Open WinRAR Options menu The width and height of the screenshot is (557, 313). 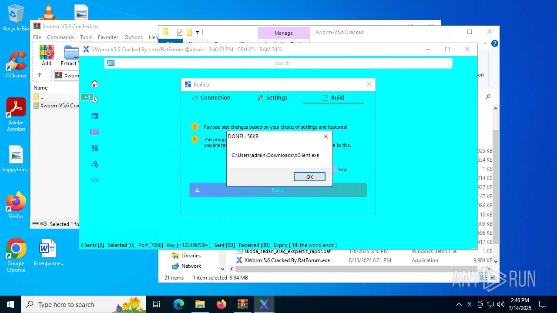tap(134, 37)
